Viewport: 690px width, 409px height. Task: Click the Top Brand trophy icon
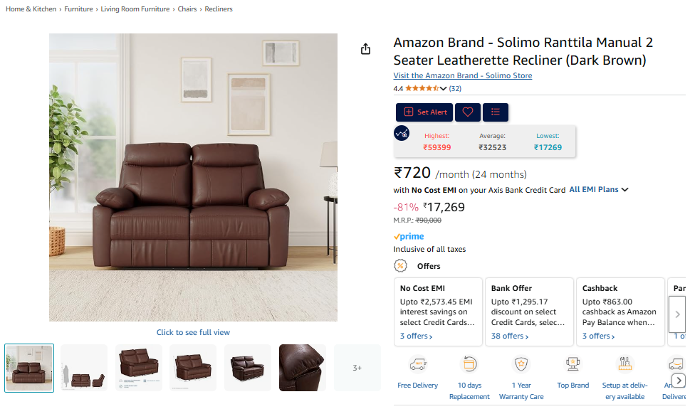click(573, 365)
